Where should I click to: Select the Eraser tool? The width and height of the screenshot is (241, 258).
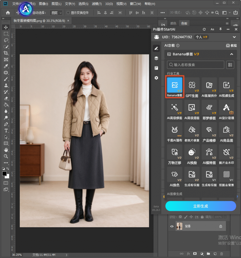point(6,99)
